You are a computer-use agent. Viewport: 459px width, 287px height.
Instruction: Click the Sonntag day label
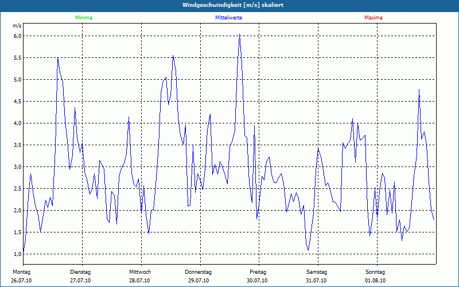tap(375, 272)
